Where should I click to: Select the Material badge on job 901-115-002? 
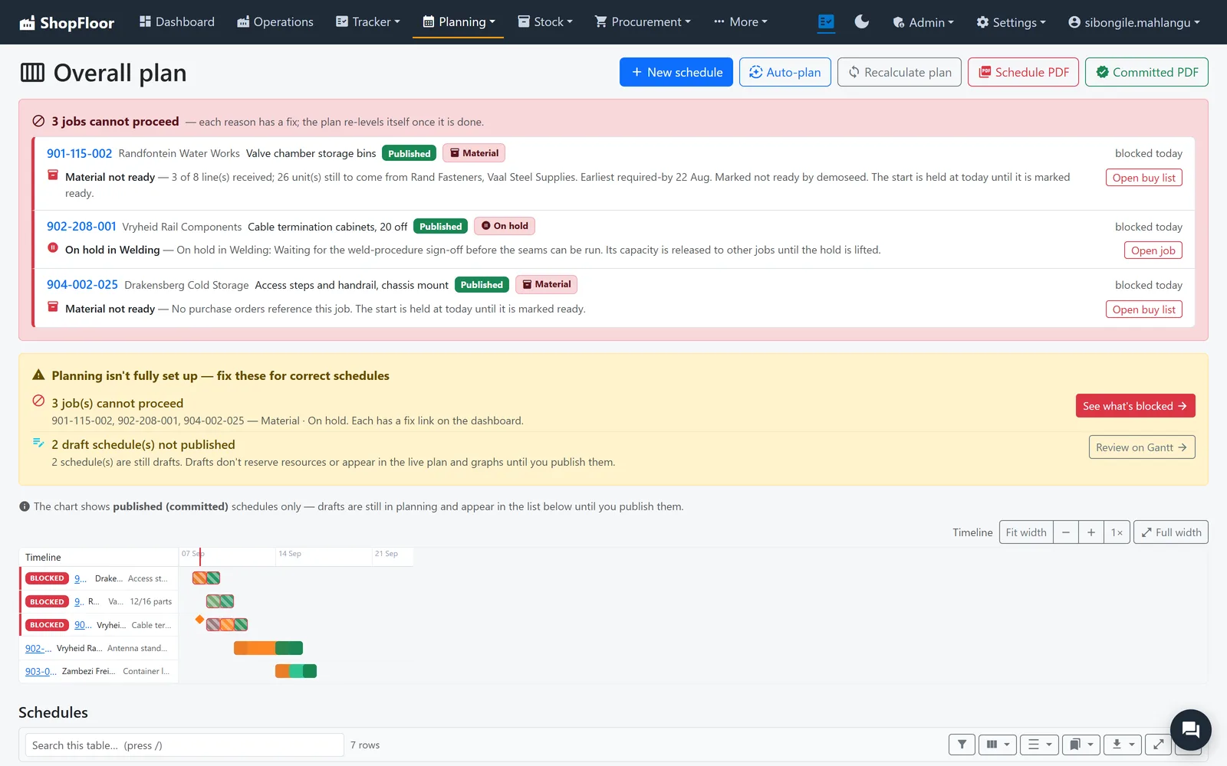474,153
